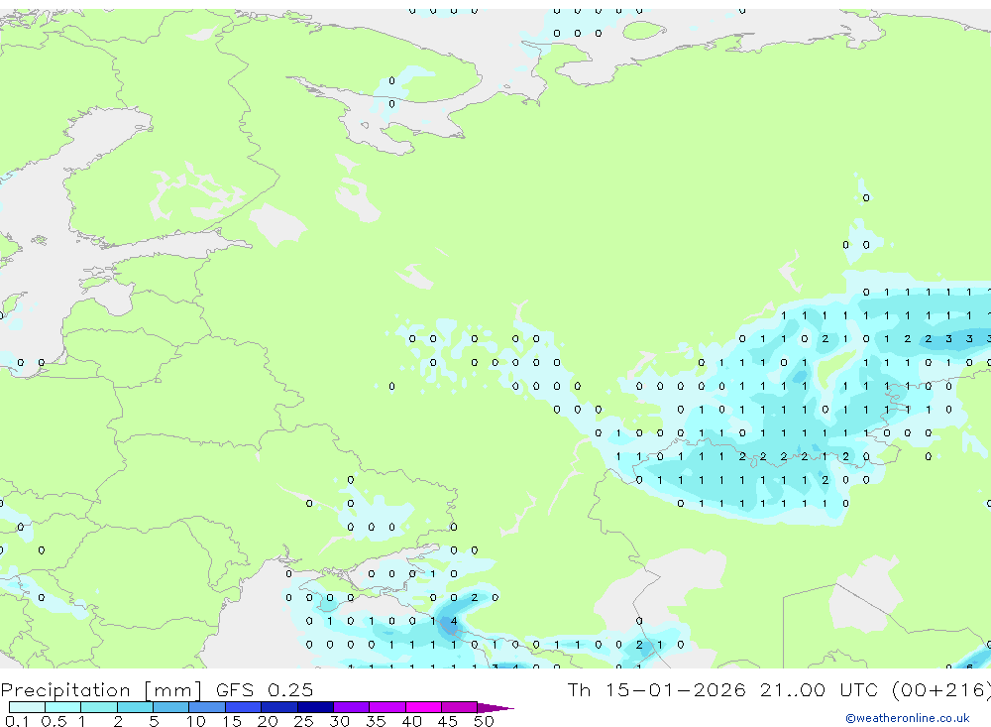Pick the 15–20 mm legend color box

244,707
